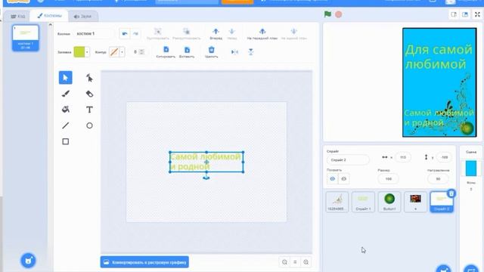The image size is (484, 272).
Task: Send selection to the back
Action: click(293, 33)
